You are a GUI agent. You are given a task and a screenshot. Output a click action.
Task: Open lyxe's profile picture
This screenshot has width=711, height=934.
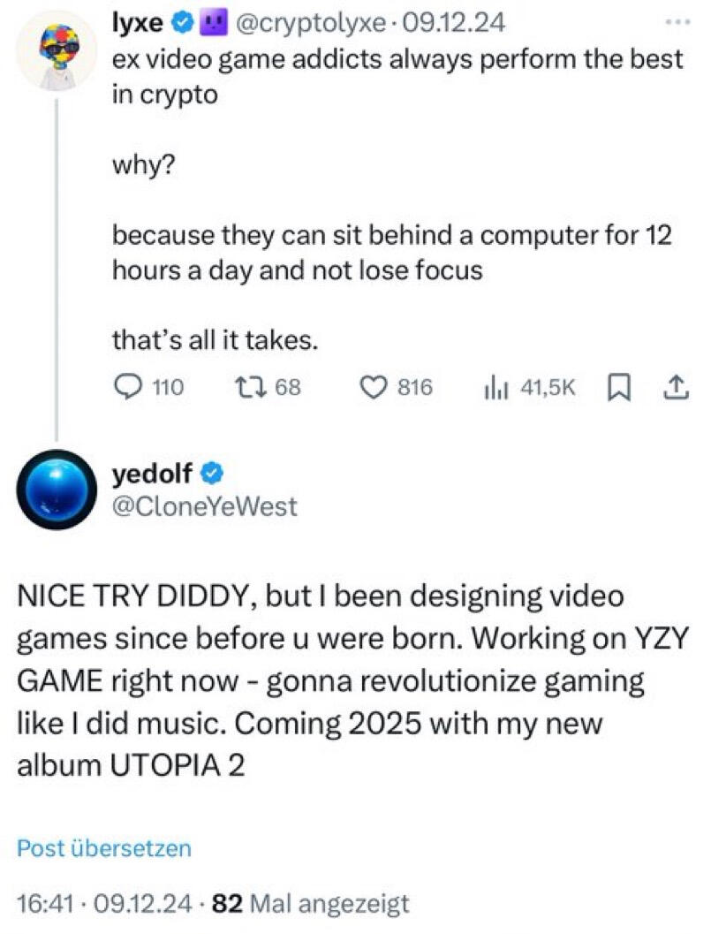tap(56, 52)
